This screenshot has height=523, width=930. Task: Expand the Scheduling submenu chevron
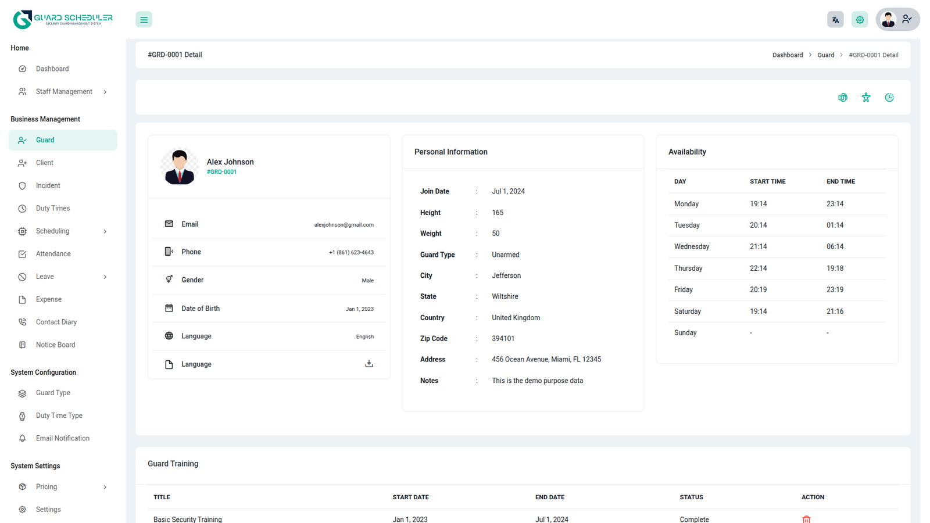point(105,231)
